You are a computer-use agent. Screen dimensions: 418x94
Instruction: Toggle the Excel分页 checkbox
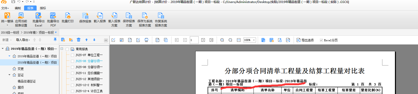point(321,40)
